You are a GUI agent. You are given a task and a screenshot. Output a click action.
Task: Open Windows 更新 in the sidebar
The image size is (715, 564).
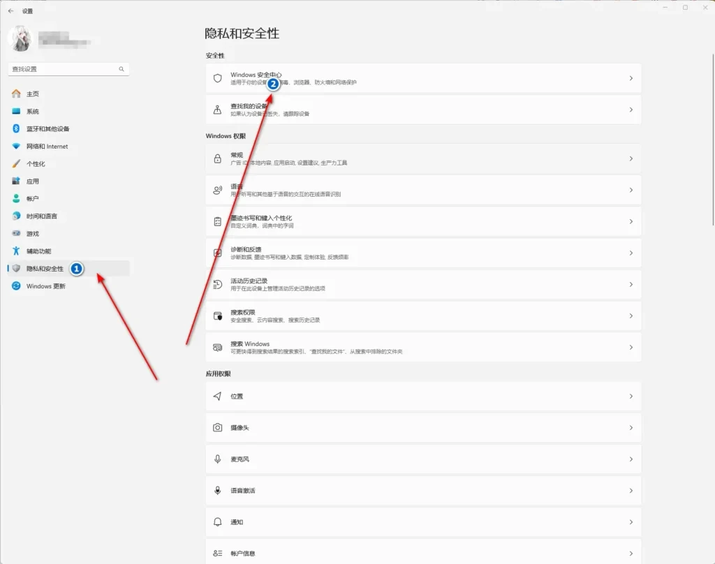(x=68, y=286)
